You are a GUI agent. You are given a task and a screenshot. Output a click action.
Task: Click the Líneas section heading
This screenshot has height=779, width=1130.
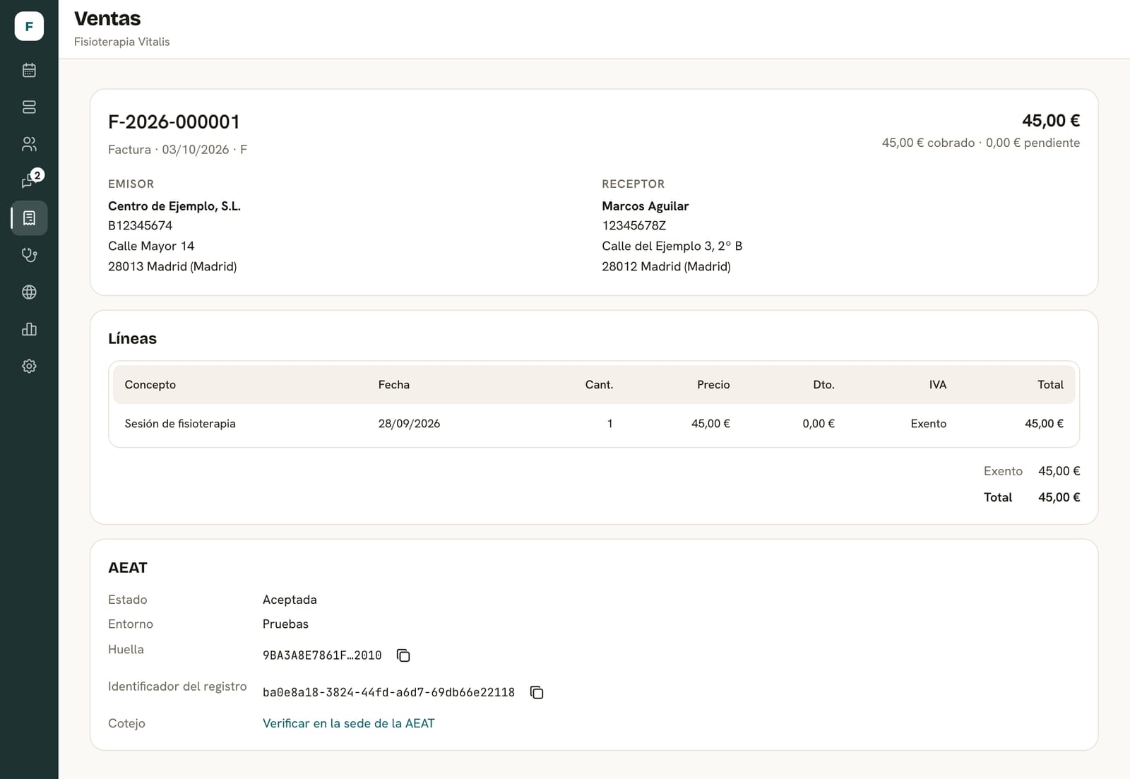click(x=132, y=338)
